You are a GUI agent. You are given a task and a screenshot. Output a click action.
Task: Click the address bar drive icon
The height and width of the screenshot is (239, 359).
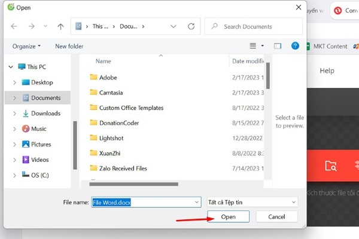pyautogui.click(x=78, y=26)
